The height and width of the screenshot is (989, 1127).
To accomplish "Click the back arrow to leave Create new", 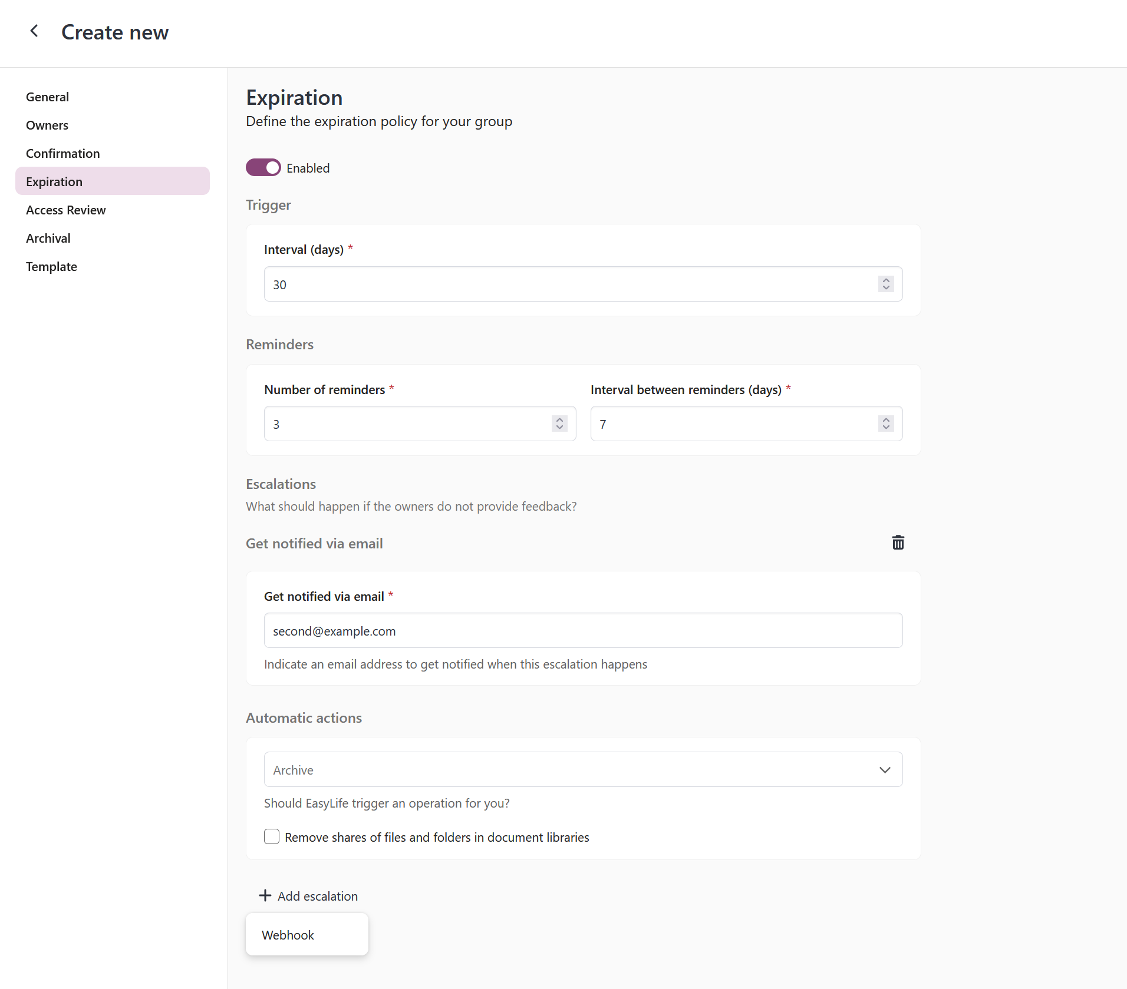I will pos(34,31).
